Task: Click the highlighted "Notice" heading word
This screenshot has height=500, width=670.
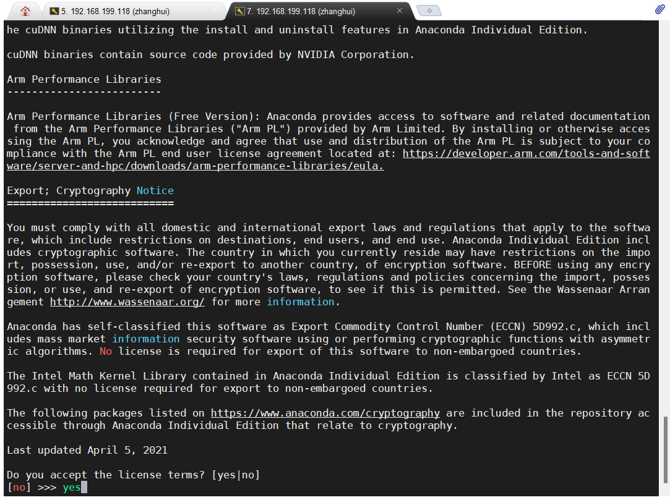Action: 155,190
